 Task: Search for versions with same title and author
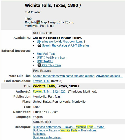63,76
